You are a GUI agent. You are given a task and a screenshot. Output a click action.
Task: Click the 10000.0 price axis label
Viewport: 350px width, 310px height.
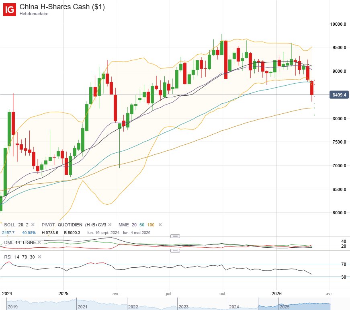[338, 24]
